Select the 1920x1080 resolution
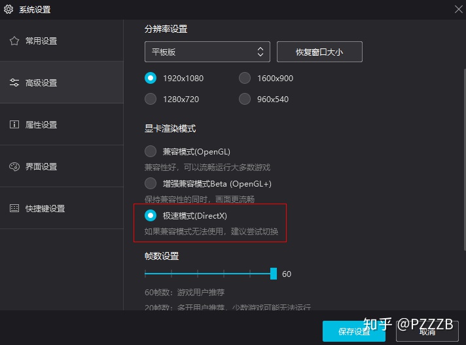The width and height of the screenshot is (466, 345). tap(151, 78)
